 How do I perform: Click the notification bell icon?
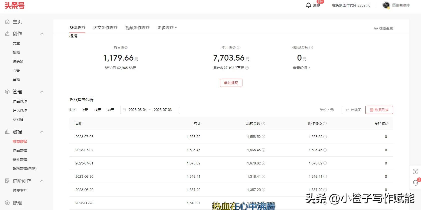tap(309, 5)
